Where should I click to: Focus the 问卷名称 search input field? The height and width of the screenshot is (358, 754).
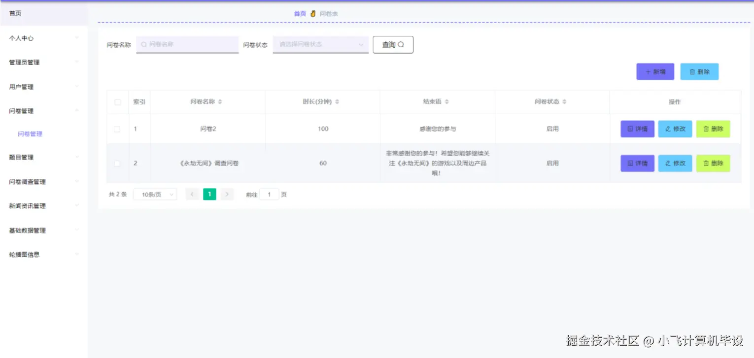[x=187, y=44]
